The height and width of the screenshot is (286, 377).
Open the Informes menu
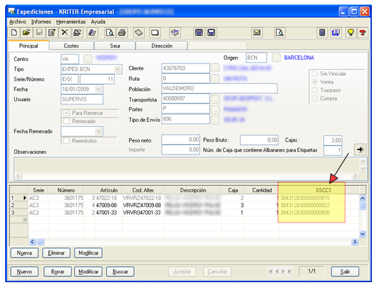pyautogui.click(x=41, y=22)
